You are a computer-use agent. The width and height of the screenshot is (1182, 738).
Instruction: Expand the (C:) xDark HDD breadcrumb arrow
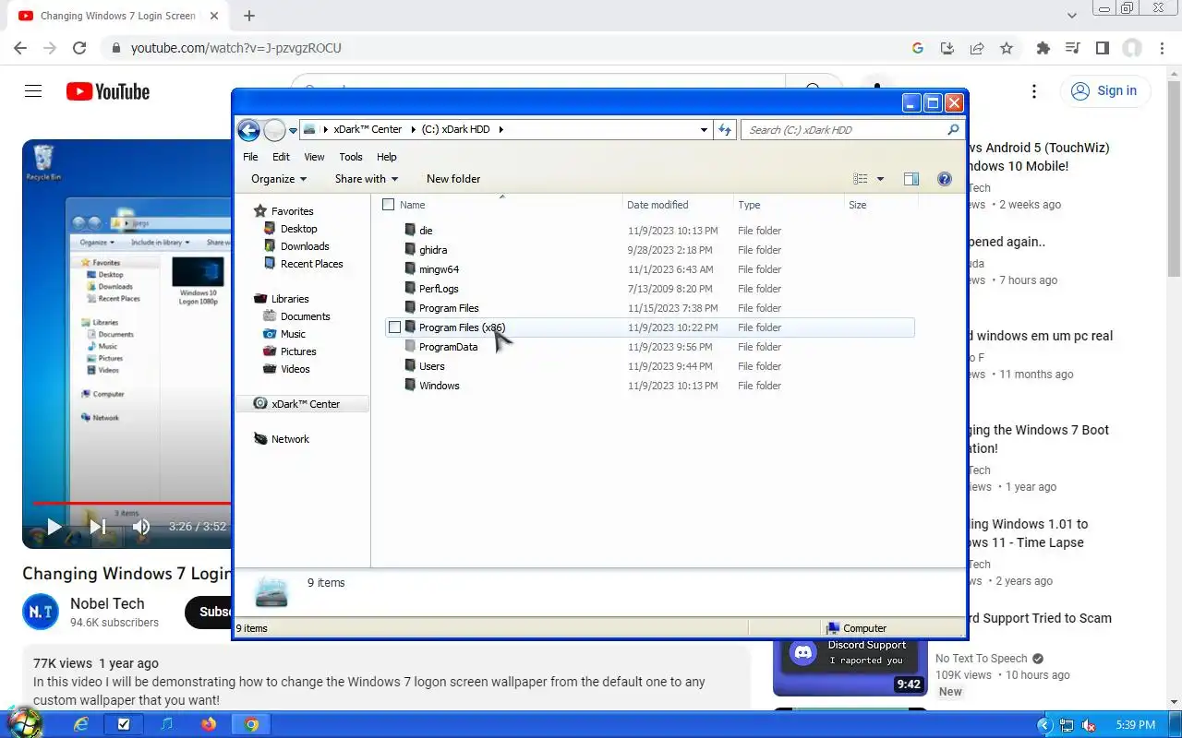501,130
